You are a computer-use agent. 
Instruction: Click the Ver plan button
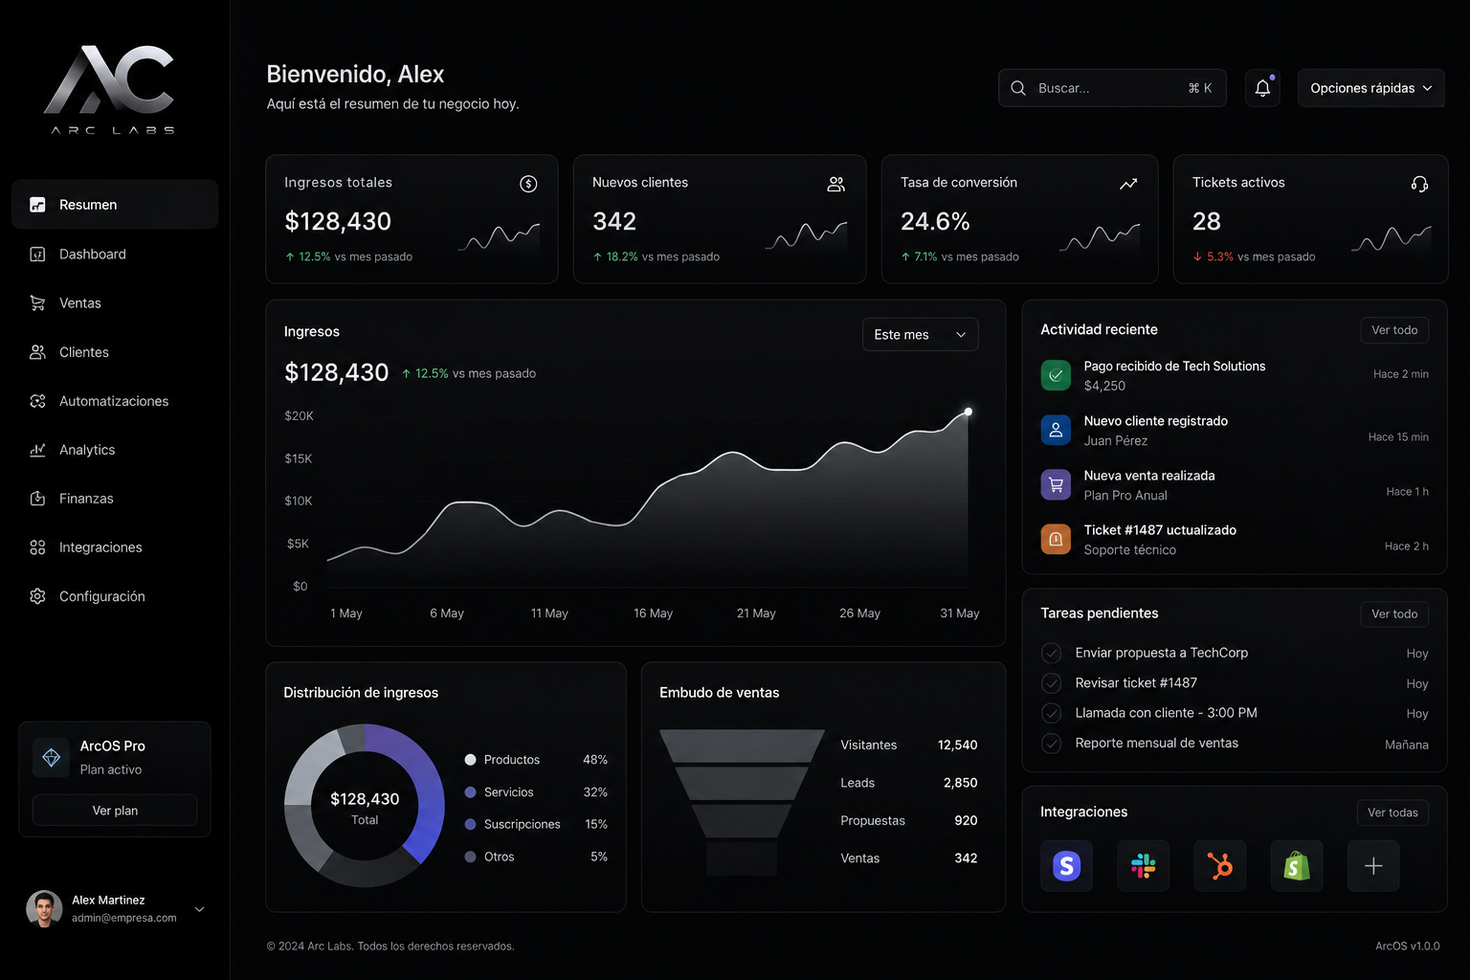coord(115,810)
